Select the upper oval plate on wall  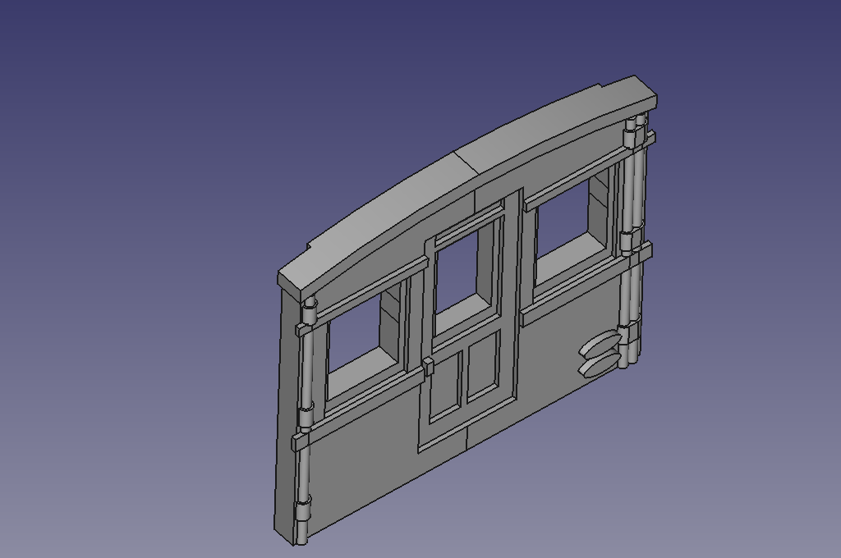coord(601,345)
